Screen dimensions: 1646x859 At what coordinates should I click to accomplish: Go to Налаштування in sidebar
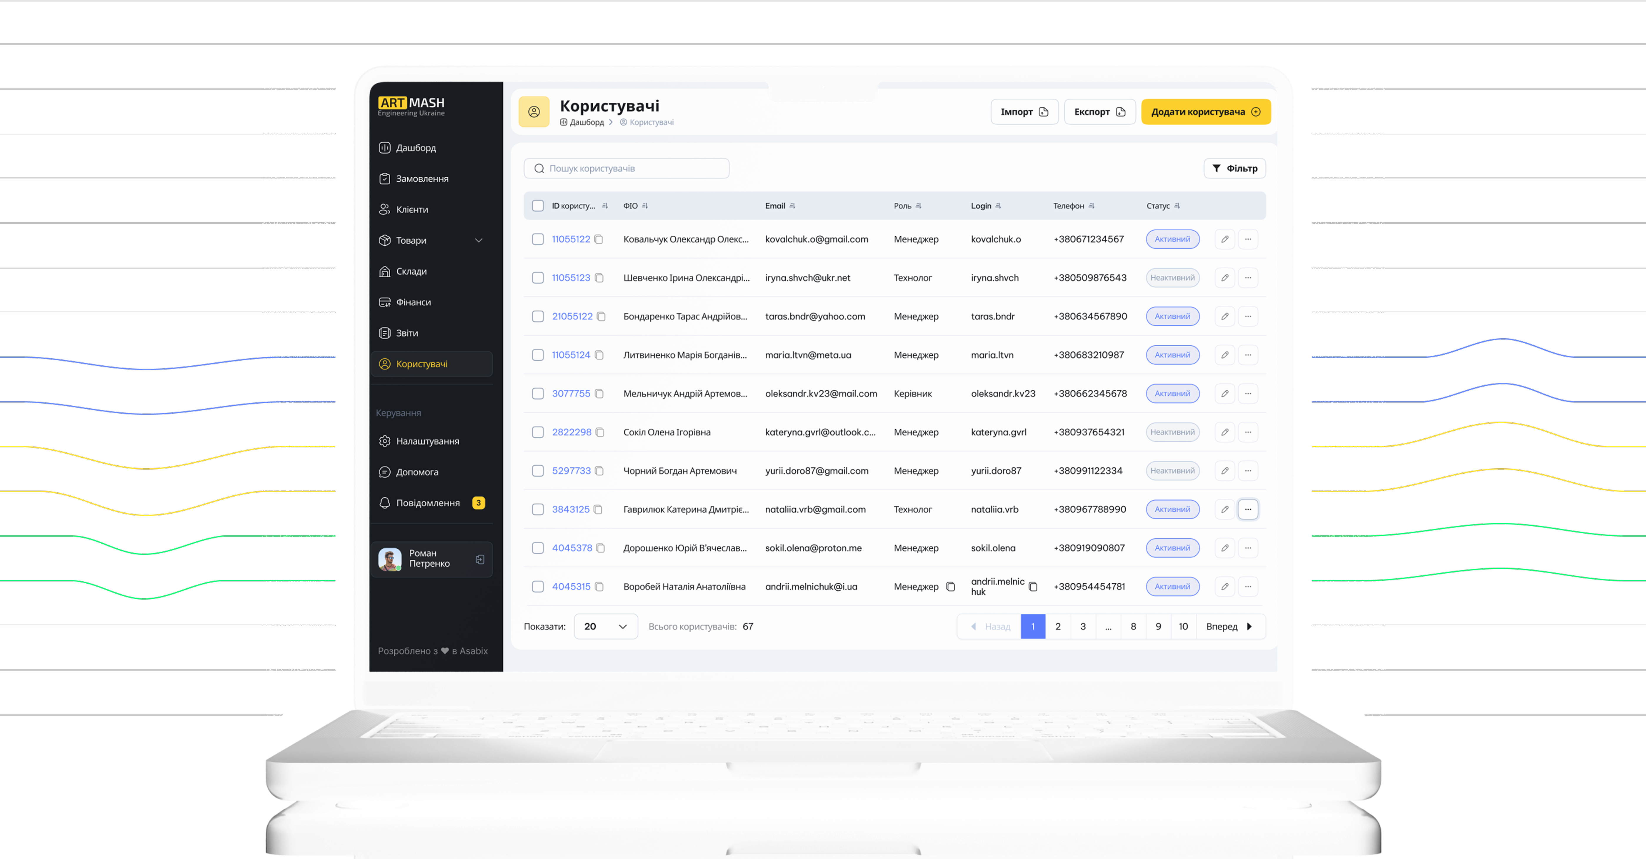(427, 441)
